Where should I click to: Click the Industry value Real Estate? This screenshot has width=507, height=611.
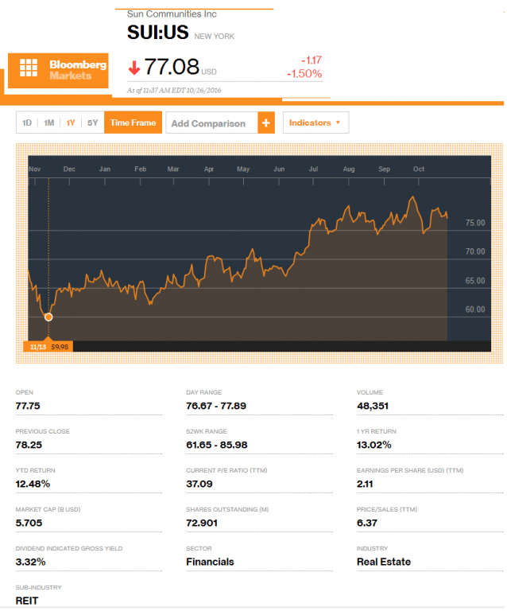click(x=384, y=562)
